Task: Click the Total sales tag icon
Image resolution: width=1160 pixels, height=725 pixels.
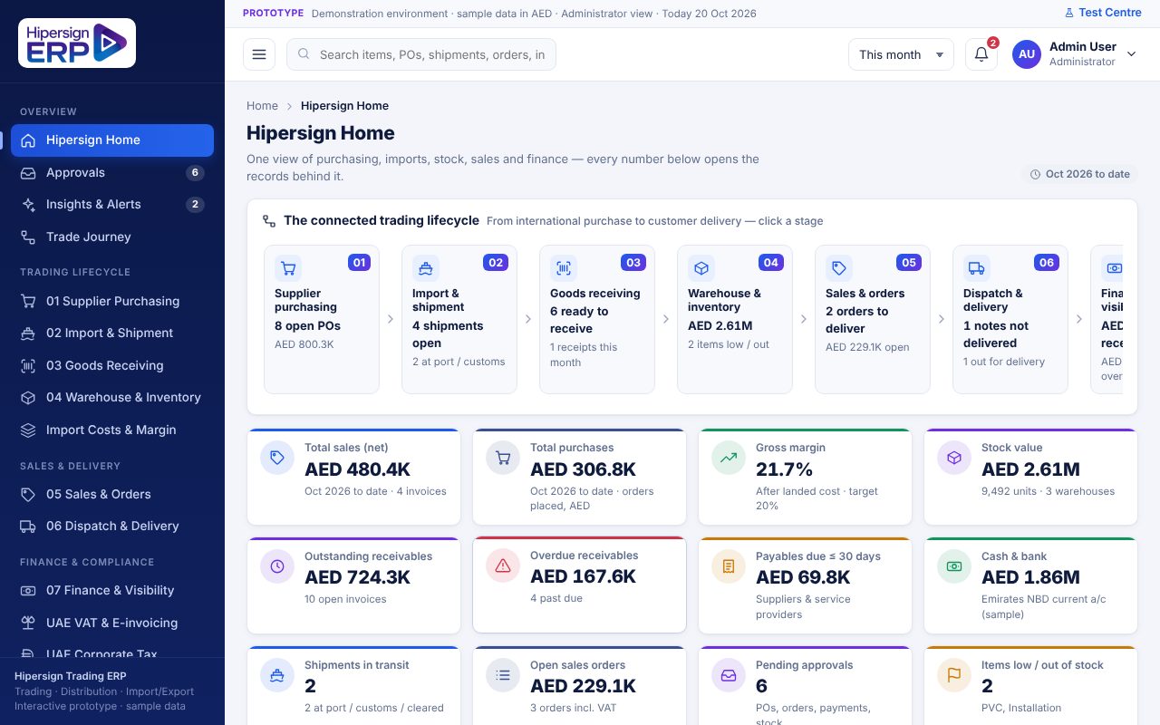Action: 277,459
